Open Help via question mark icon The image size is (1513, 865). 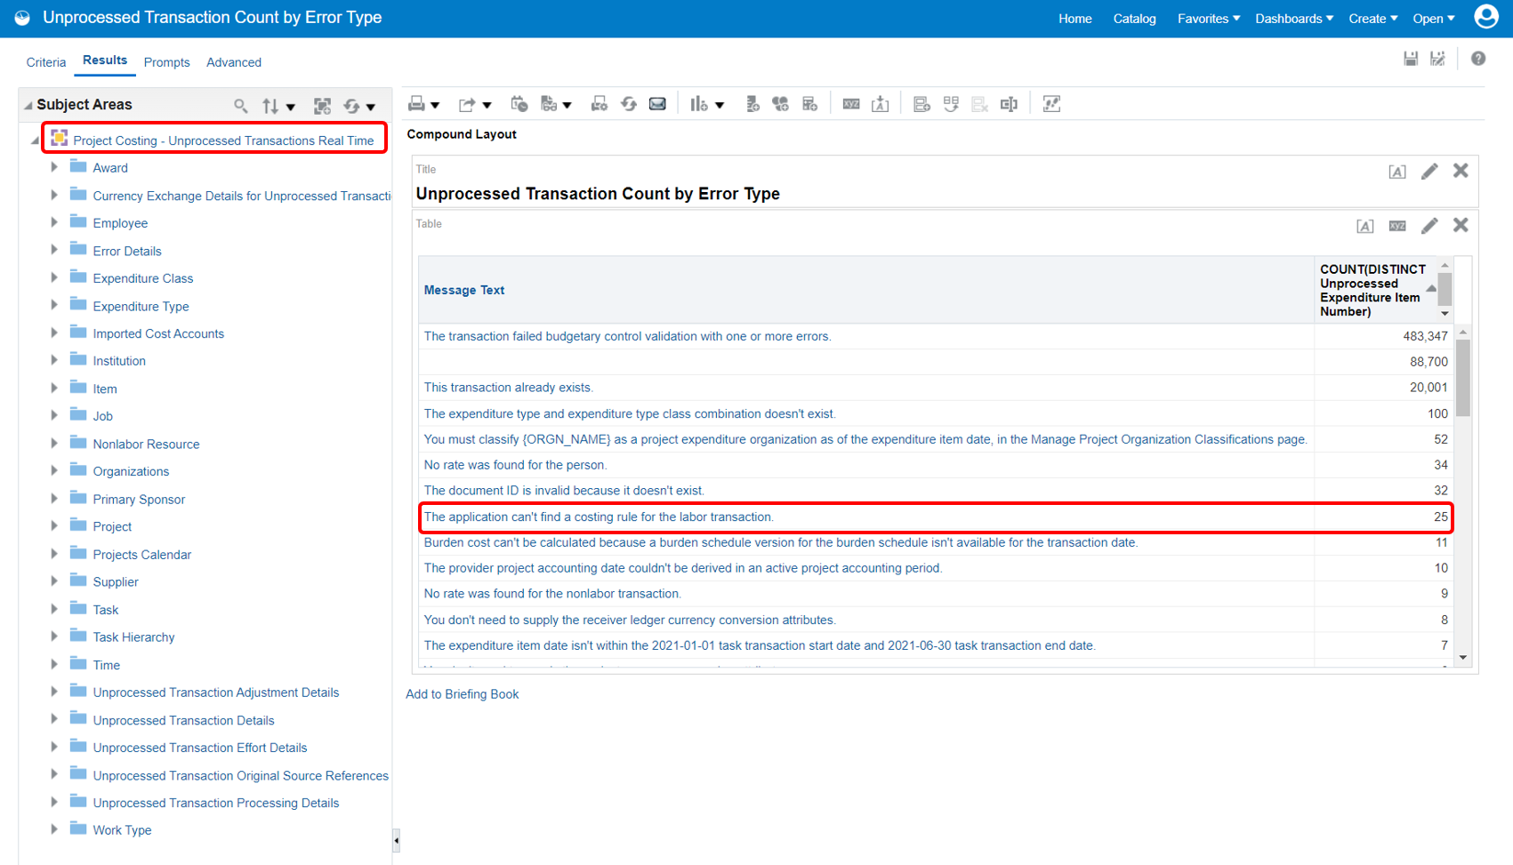(x=1478, y=59)
